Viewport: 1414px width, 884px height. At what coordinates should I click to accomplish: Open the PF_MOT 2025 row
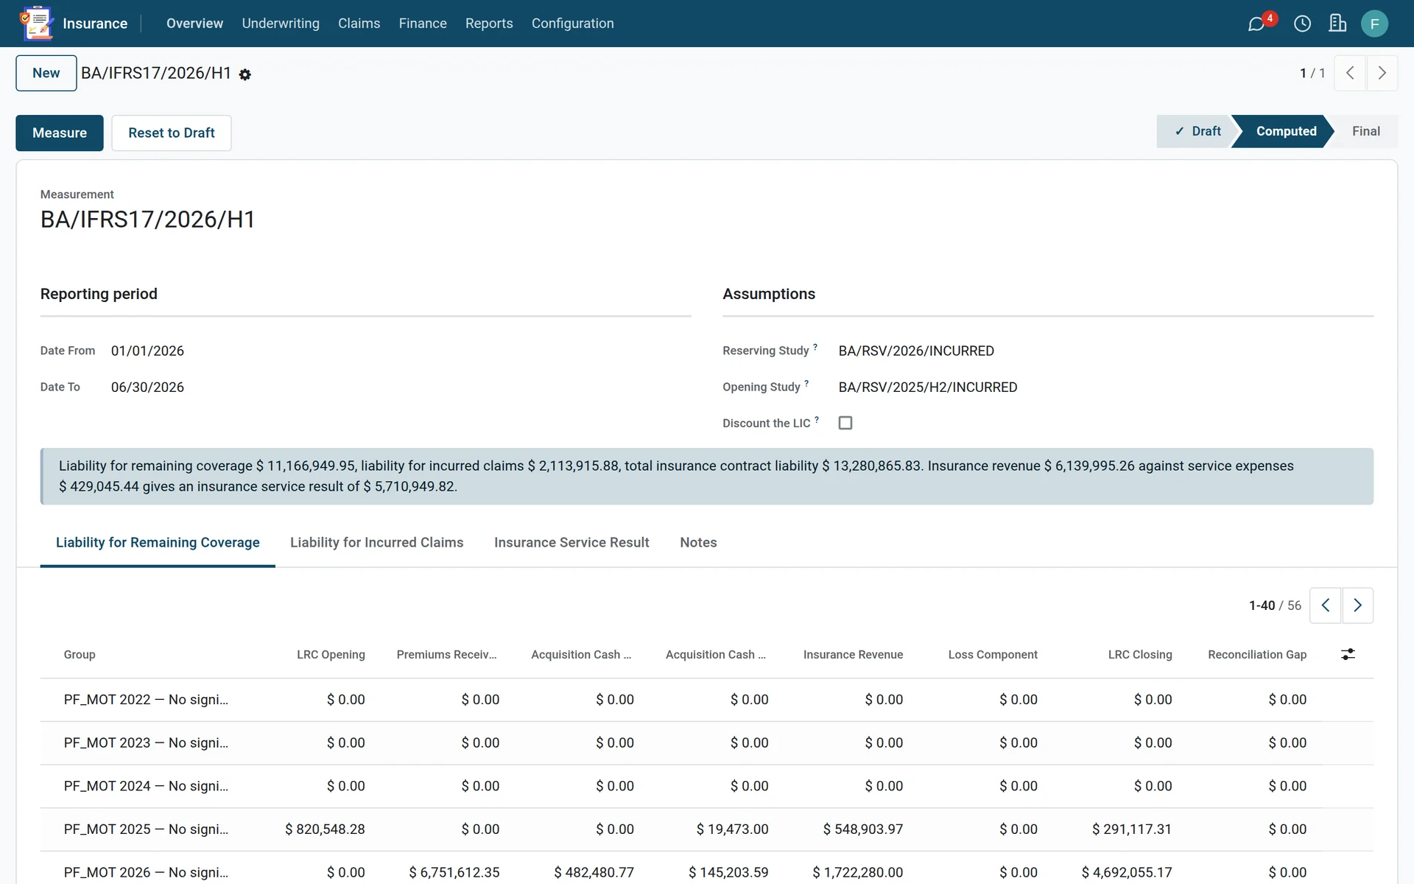(x=707, y=829)
